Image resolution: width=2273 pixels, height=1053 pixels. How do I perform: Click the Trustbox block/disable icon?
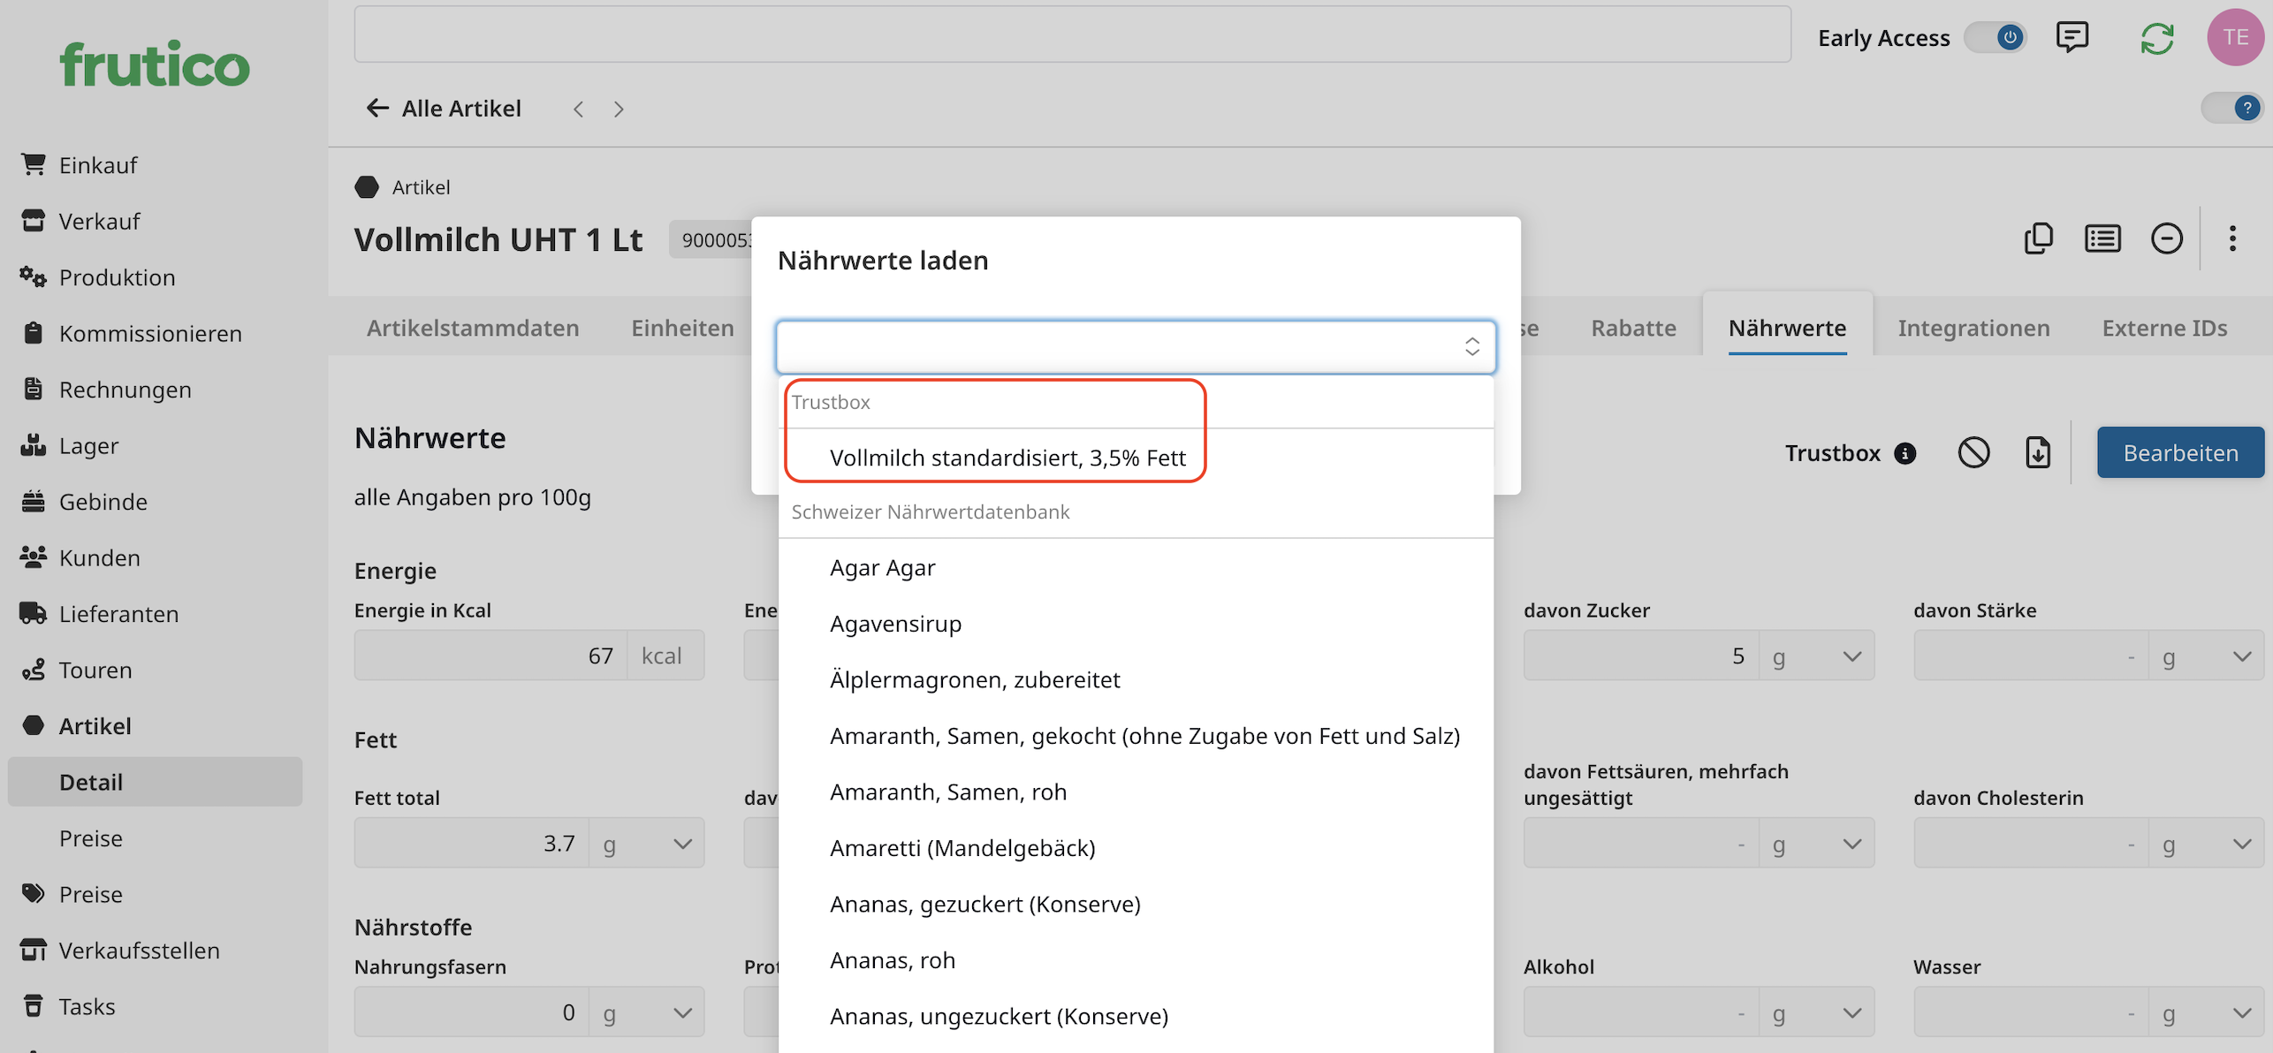coord(1973,452)
